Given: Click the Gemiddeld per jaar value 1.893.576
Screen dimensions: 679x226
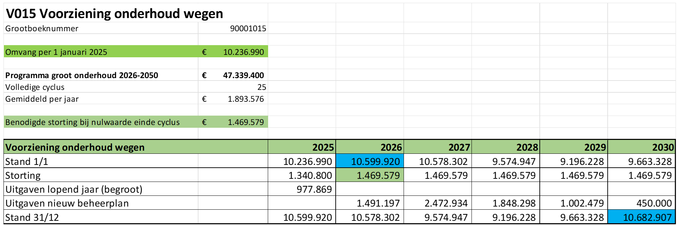Looking at the screenshot, I should (x=245, y=99).
